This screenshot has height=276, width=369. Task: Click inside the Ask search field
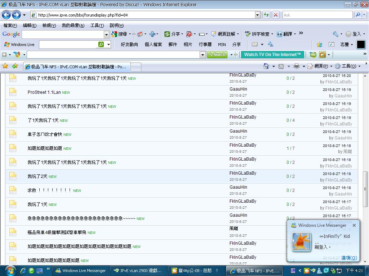point(316,15)
